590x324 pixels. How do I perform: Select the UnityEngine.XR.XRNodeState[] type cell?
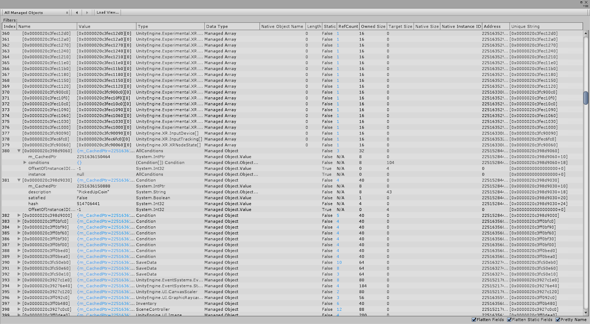click(x=169, y=145)
